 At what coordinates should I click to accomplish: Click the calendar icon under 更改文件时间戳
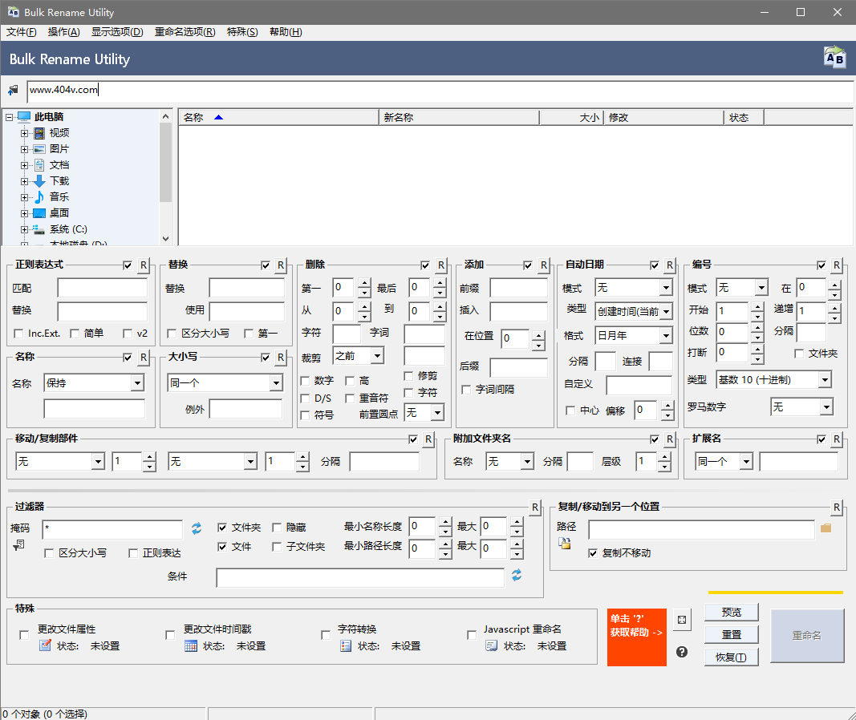[191, 646]
